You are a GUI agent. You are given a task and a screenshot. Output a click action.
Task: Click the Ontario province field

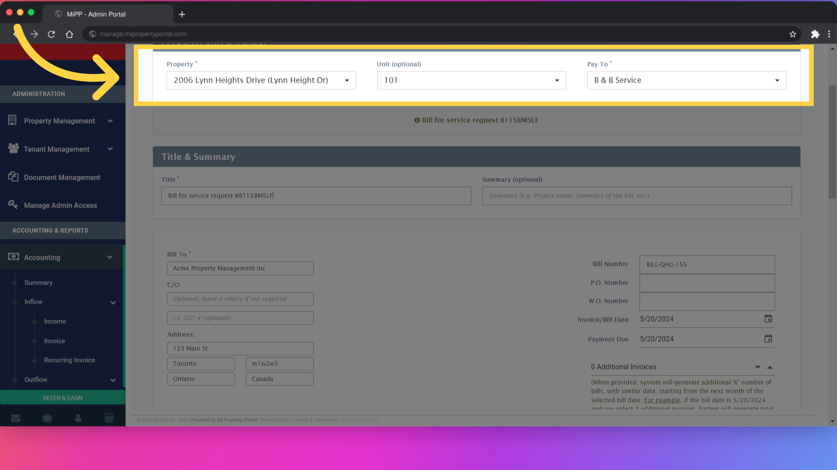coord(201,379)
